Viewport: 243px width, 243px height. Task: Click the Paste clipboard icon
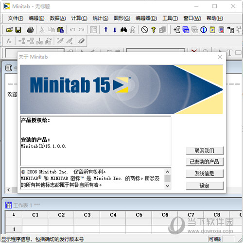[60, 30]
